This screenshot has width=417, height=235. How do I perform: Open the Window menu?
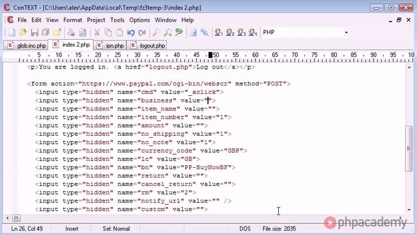(x=165, y=20)
